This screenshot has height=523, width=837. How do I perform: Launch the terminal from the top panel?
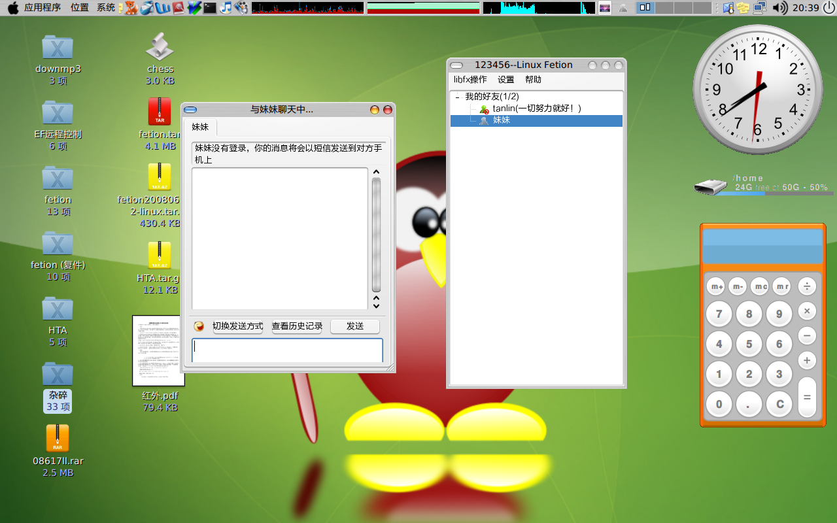point(209,8)
